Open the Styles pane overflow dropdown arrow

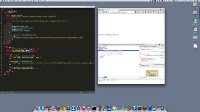click(157, 47)
